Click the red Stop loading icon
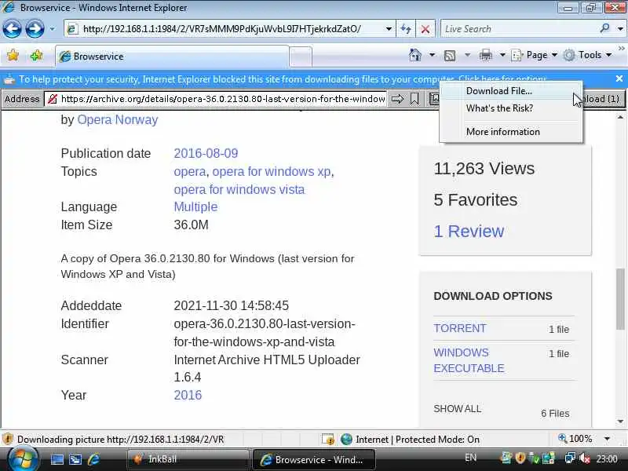 click(425, 29)
